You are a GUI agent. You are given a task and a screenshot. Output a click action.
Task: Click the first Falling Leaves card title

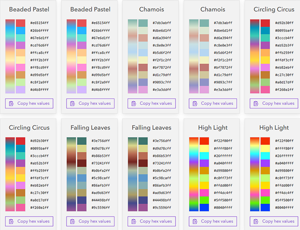[x=90, y=127]
